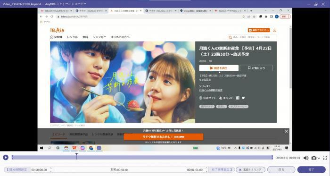The image size is (330, 176).
Task: Select the レンタル nav item in recording
Action: point(72,37)
